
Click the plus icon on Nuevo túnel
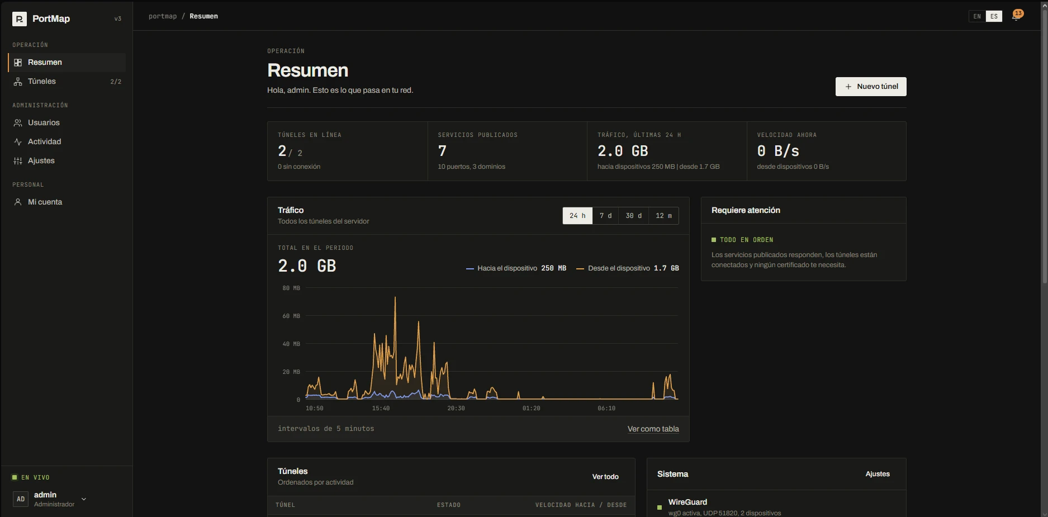pyautogui.click(x=848, y=87)
